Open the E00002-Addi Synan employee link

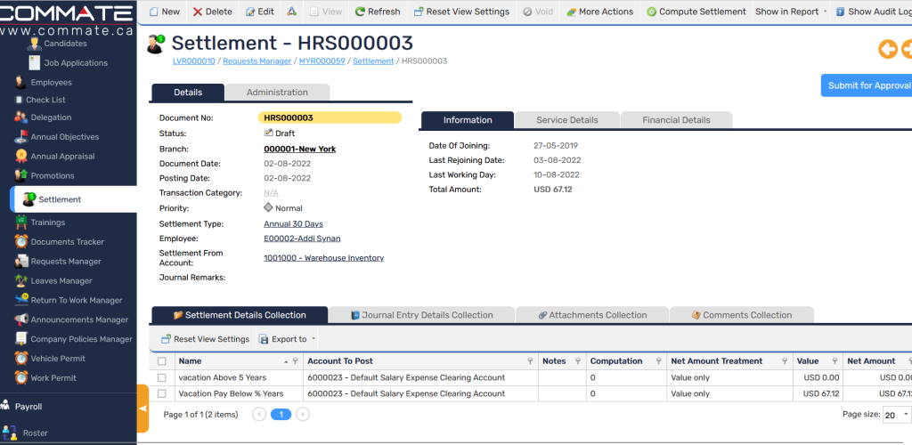coord(302,239)
